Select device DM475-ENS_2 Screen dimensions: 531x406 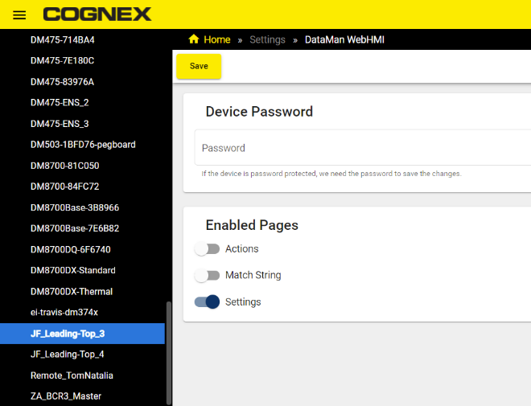pos(60,103)
